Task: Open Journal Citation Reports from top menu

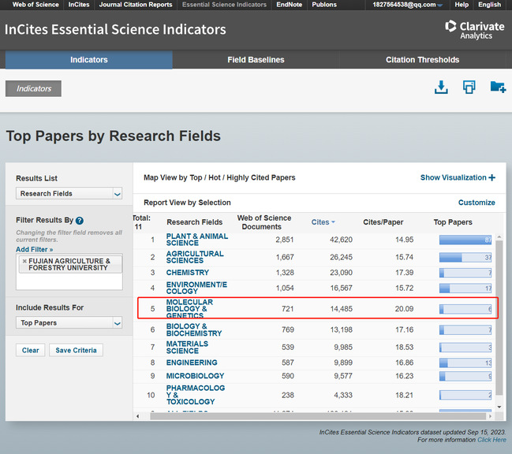Action: click(x=136, y=5)
